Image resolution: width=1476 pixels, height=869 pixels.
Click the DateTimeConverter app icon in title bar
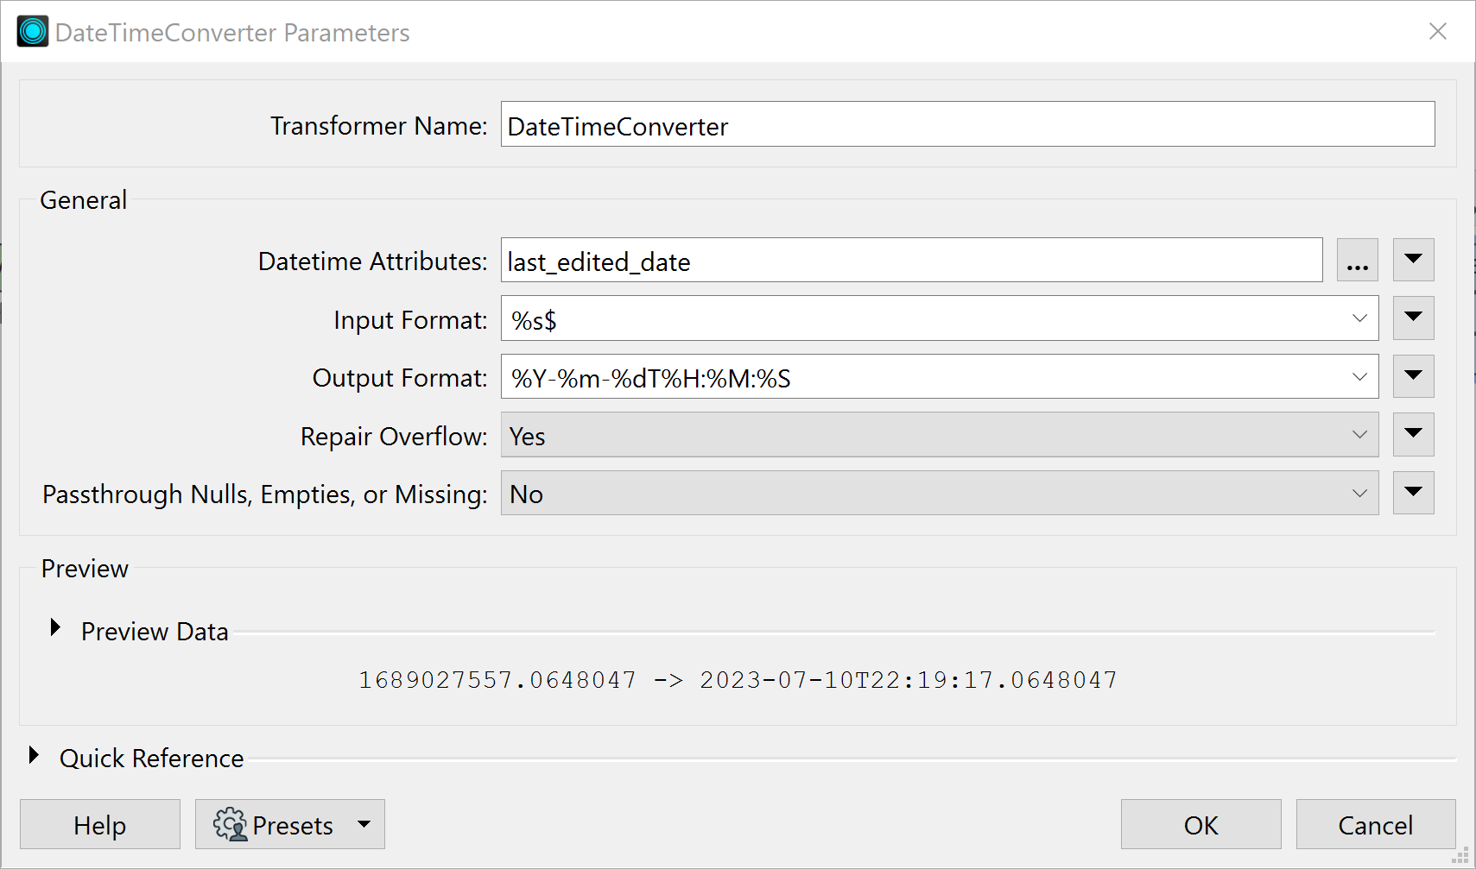pos(31,31)
